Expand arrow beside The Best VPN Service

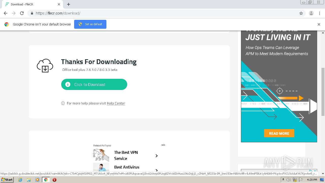click(x=157, y=156)
